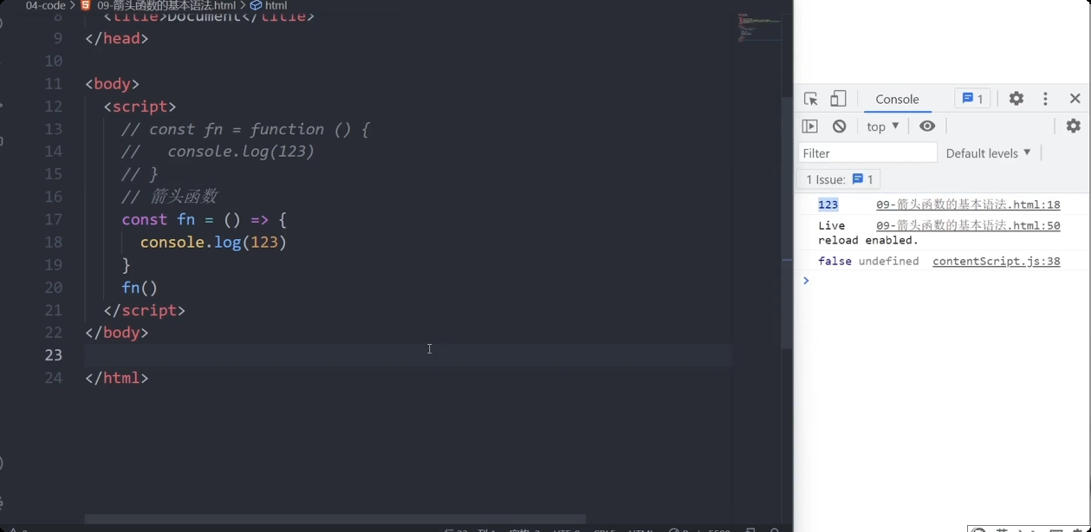This screenshot has height=532, width=1091.
Task: Toggle the device toolbar icon in DevTools
Action: point(838,99)
